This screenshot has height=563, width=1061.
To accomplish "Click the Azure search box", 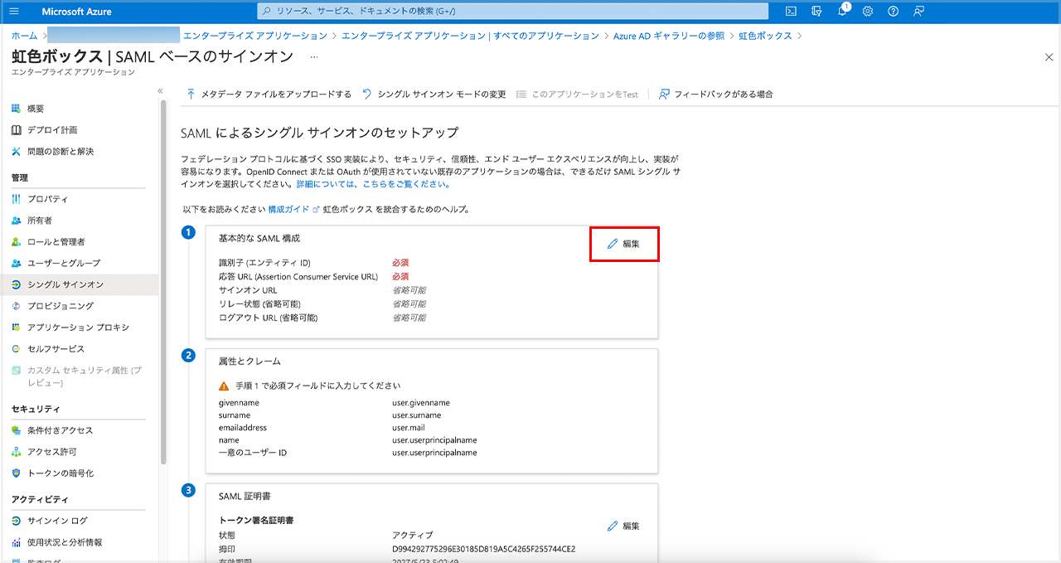I will [x=512, y=12].
